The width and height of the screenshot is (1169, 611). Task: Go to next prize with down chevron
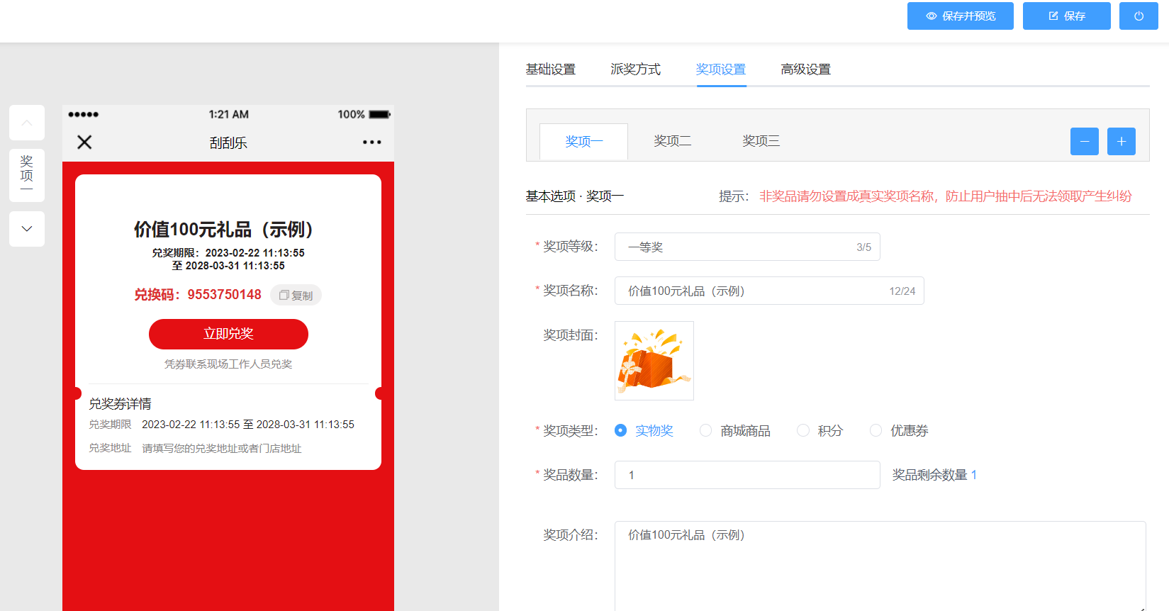[27, 229]
